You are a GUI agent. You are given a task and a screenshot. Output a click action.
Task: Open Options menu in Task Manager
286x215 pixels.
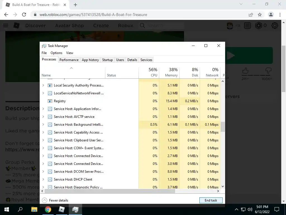point(56,53)
